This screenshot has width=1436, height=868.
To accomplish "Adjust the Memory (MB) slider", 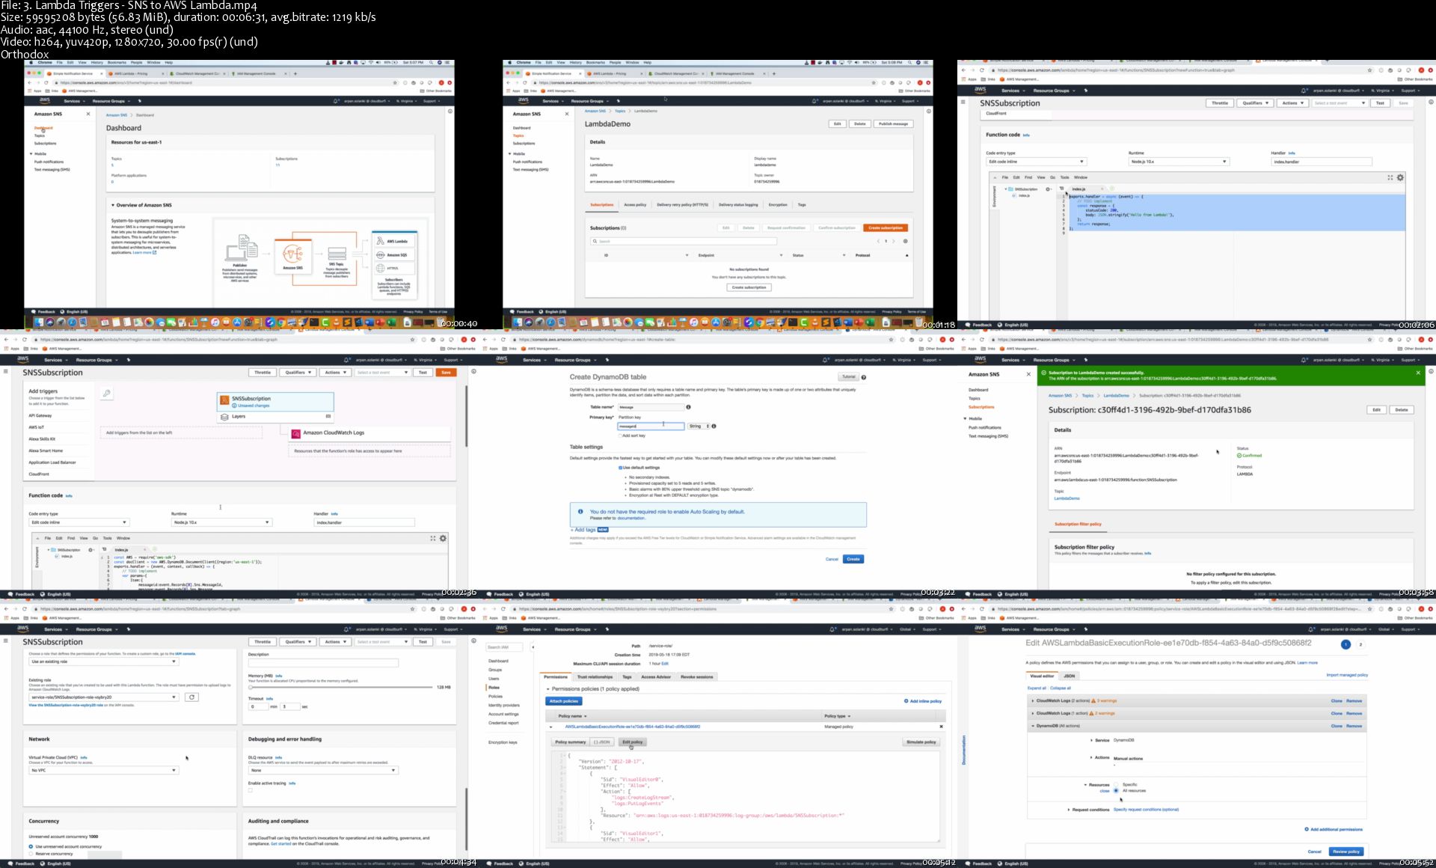I will [x=340, y=687].
